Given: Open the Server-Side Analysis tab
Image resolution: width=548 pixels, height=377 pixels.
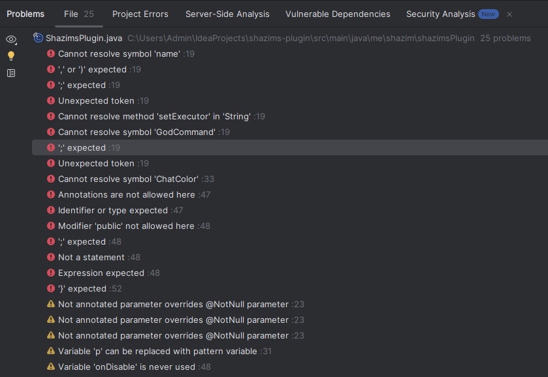Looking at the screenshot, I should click(x=227, y=14).
